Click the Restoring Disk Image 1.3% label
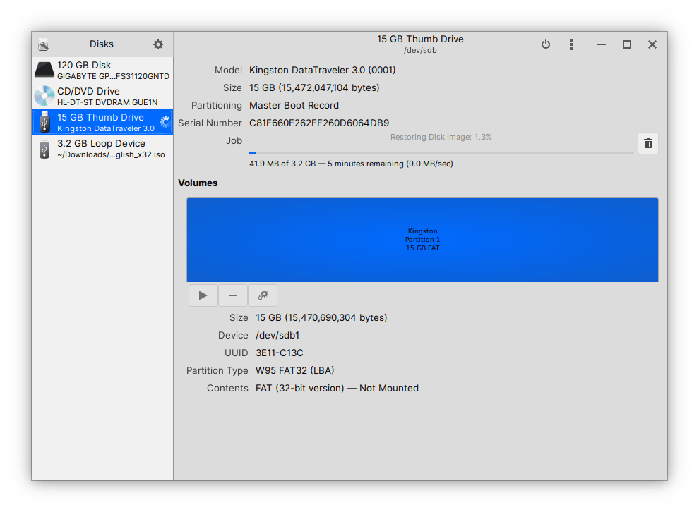Viewport: 699px width, 512px height. pyautogui.click(x=441, y=137)
